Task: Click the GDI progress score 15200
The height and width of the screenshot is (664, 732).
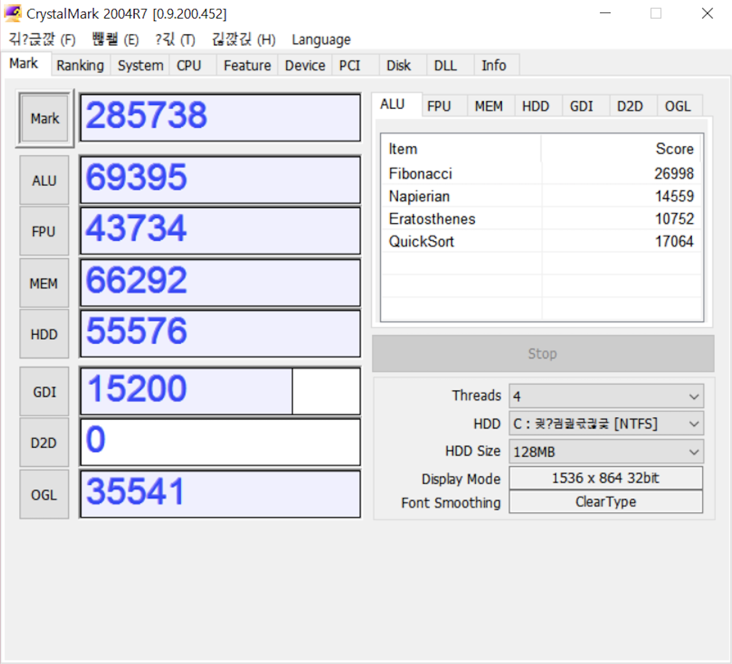Action: click(220, 391)
